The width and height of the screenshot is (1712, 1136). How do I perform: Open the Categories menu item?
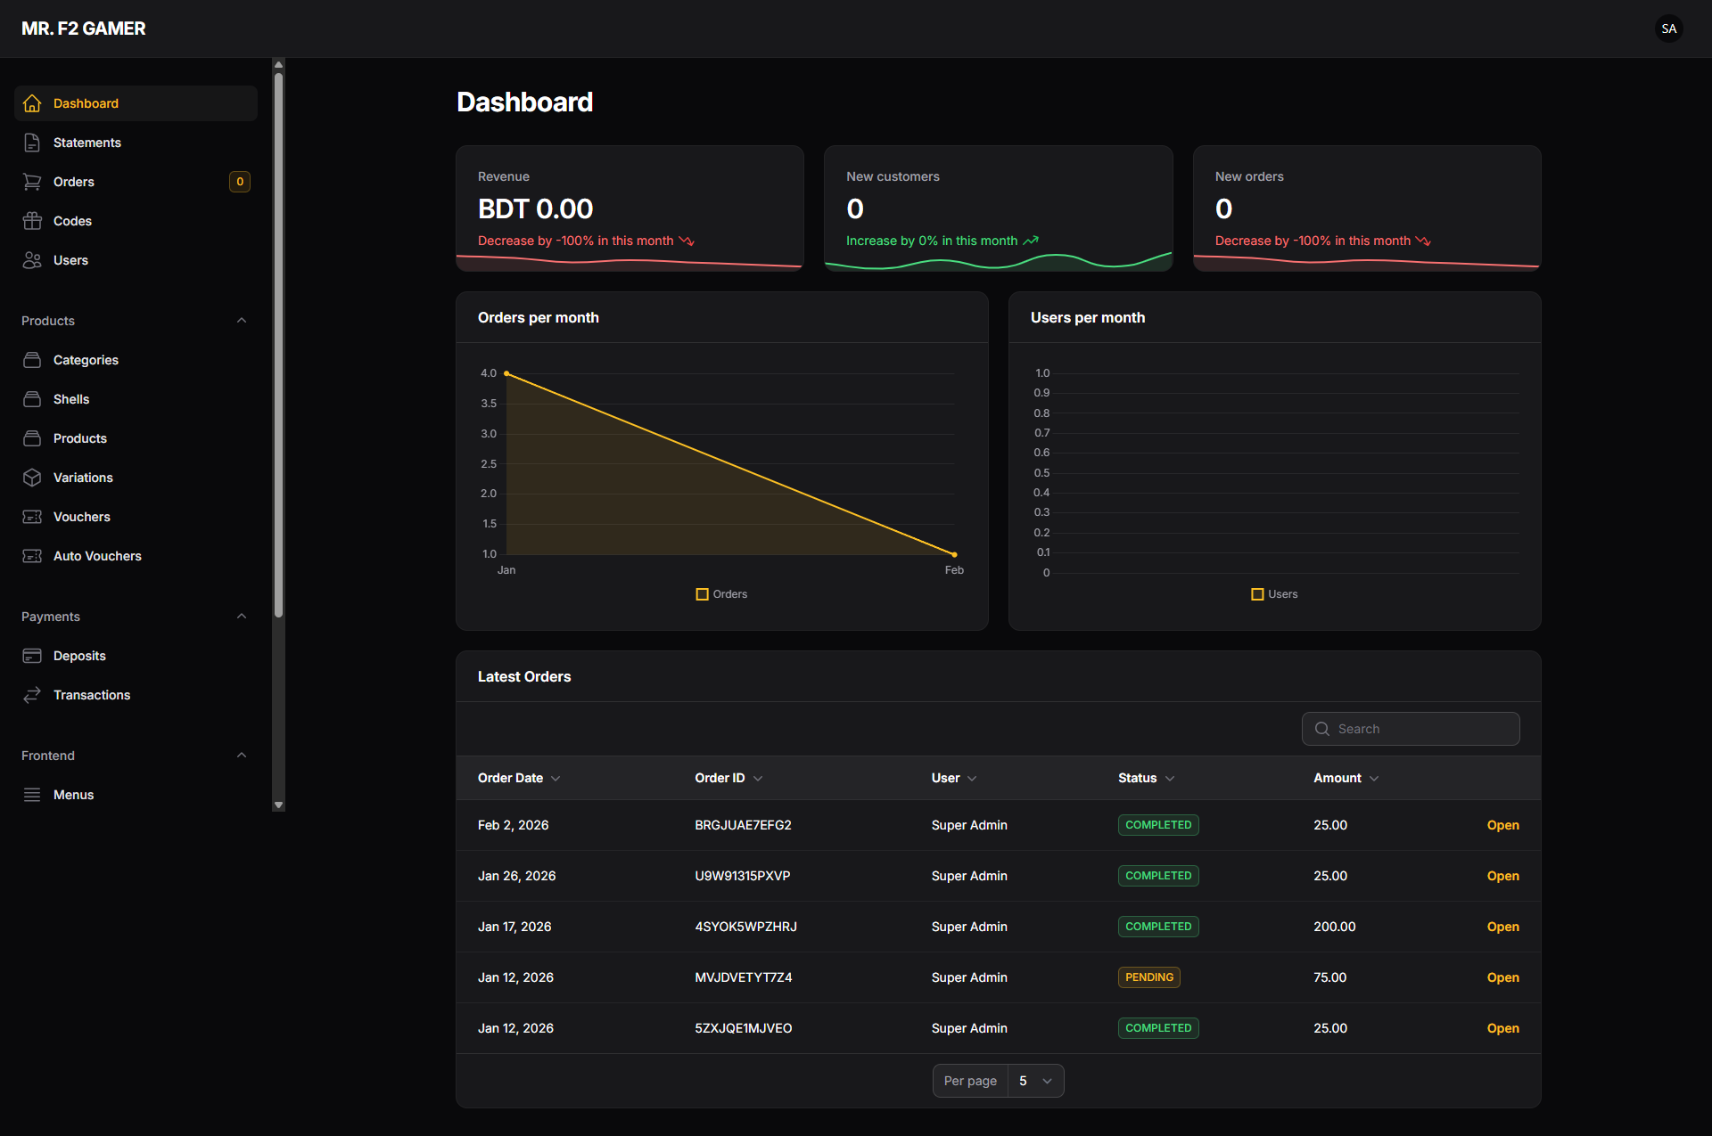(86, 360)
